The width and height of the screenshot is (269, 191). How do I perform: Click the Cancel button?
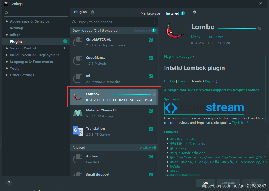pyautogui.click(x=228, y=183)
